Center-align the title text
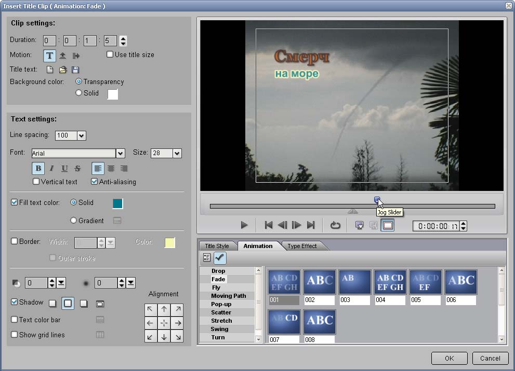This screenshot has width=515, height=371. click(111, 168)
